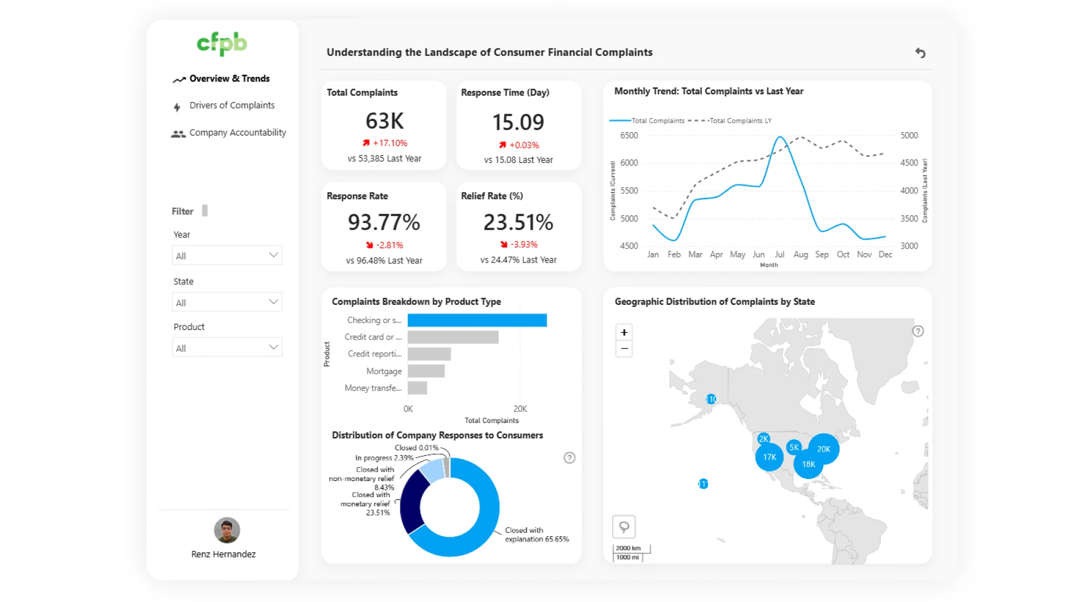Click the map zoom out minus button

[624, 349]
